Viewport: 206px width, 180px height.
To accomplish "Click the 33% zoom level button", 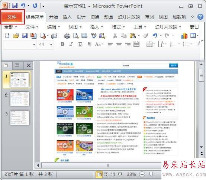I will [131, 174].
